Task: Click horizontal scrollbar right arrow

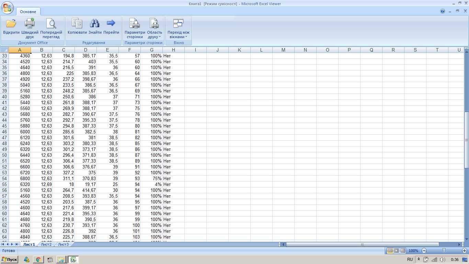Action: point(460,244)
